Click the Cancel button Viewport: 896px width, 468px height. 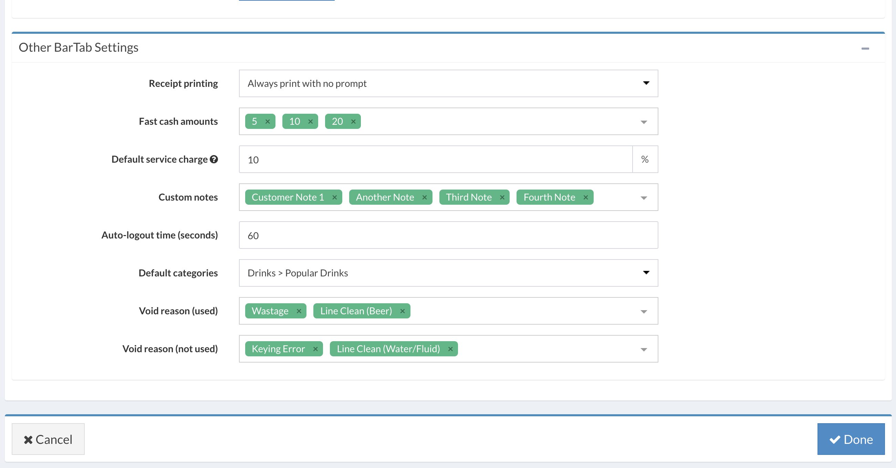tap(48, 439)
